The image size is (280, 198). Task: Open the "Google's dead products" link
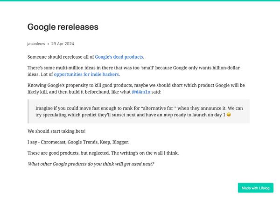[x=119, y=57]
